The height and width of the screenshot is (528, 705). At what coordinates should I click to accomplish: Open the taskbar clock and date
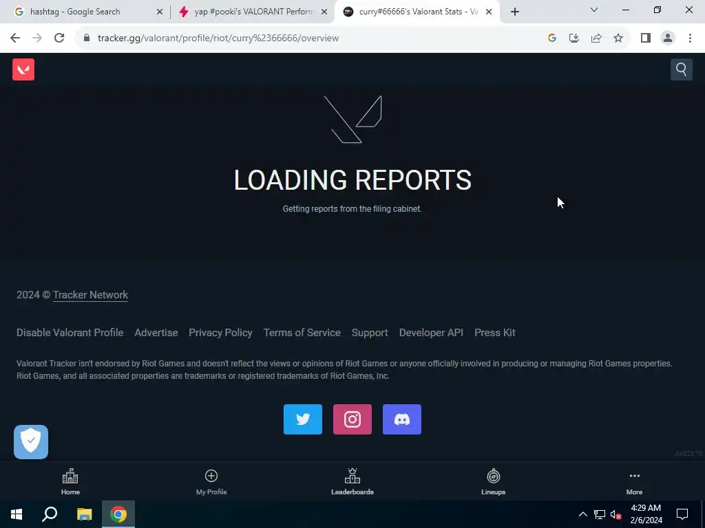tap(646, 514)
